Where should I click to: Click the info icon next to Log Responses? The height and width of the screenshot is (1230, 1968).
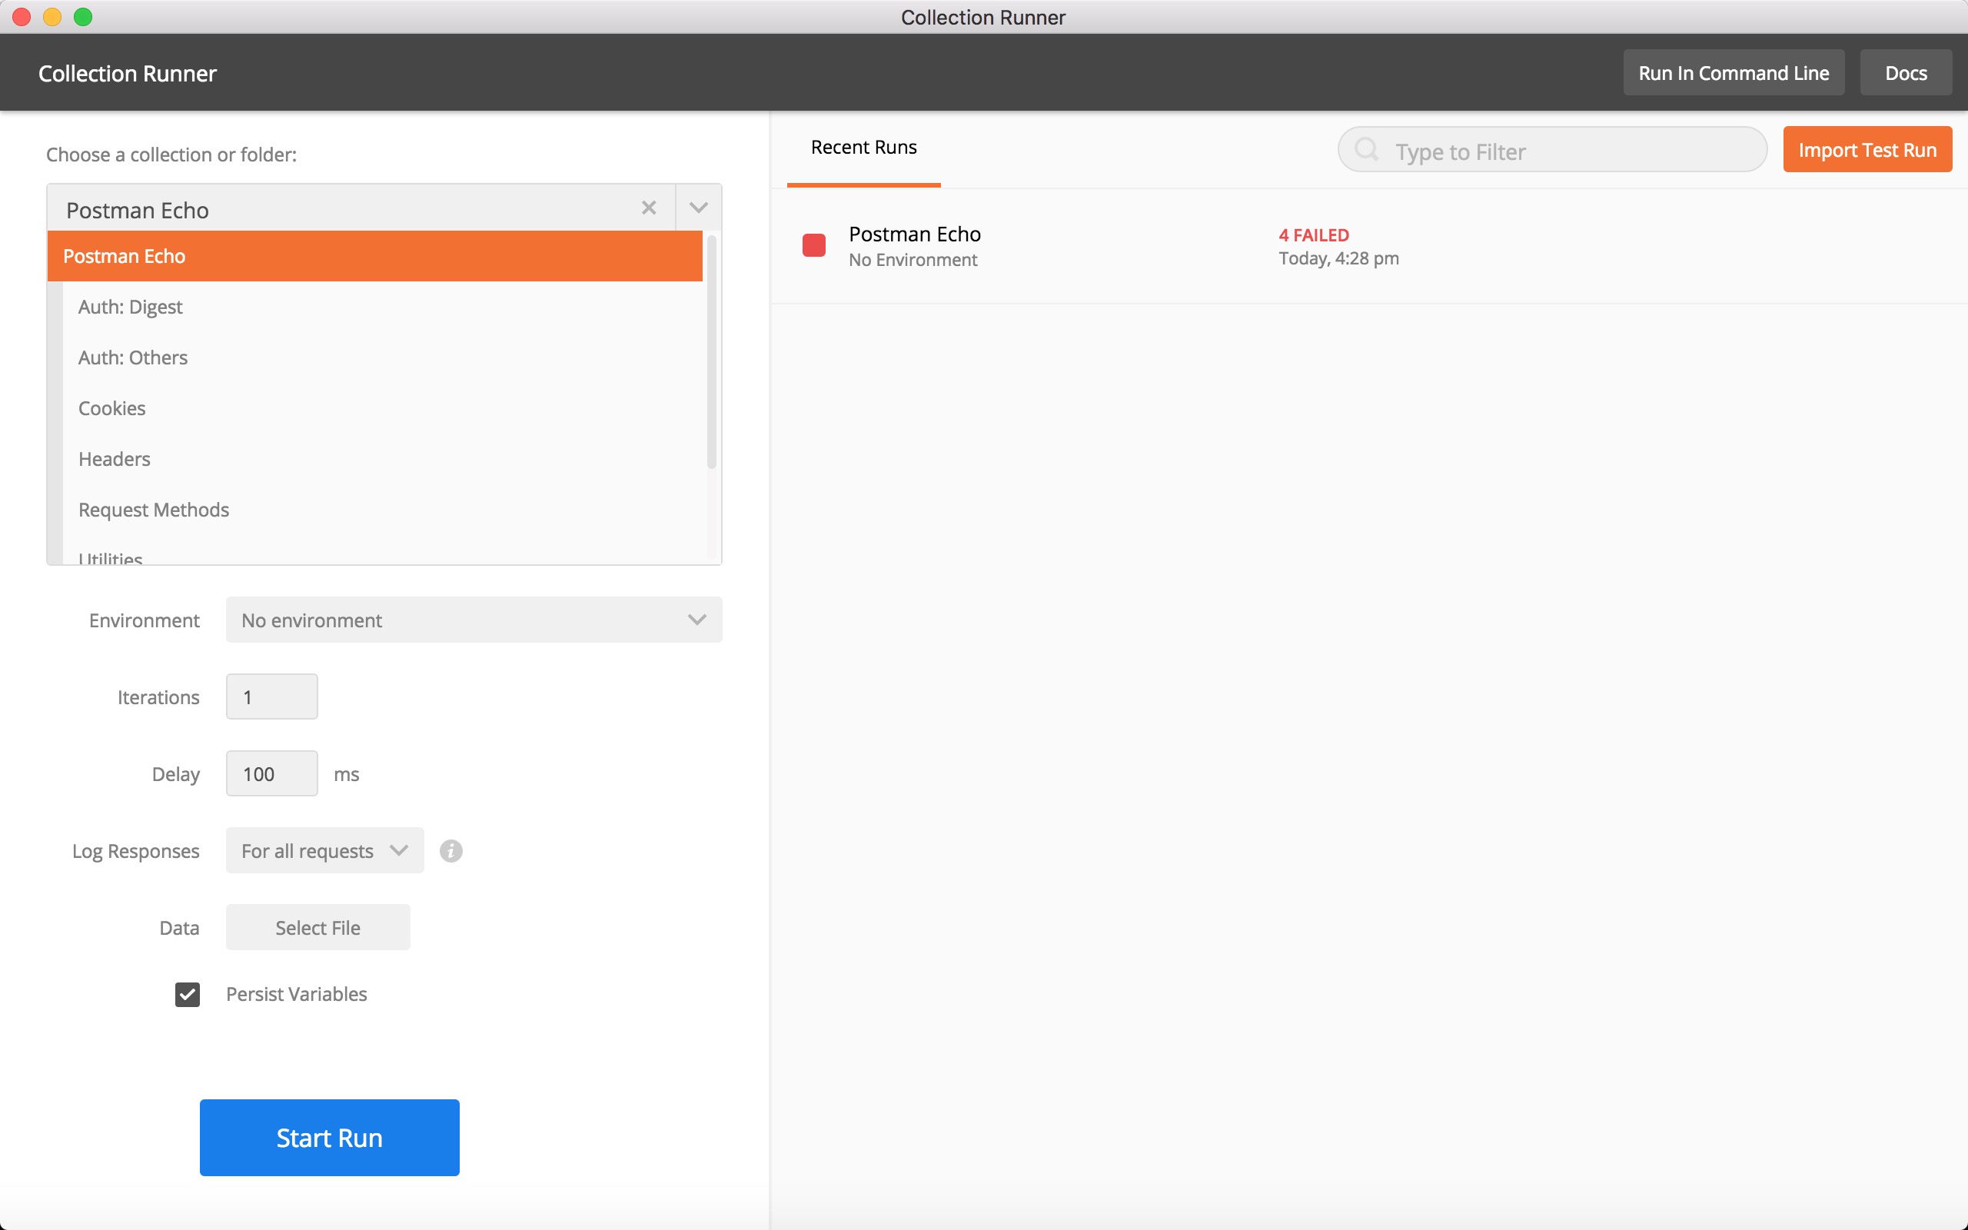(450, 852)
